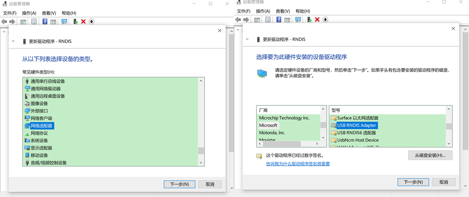Click toolbar Back arrow behind hardware-type dialog
The height and width of the screenshot is (197, 469).
4,22
